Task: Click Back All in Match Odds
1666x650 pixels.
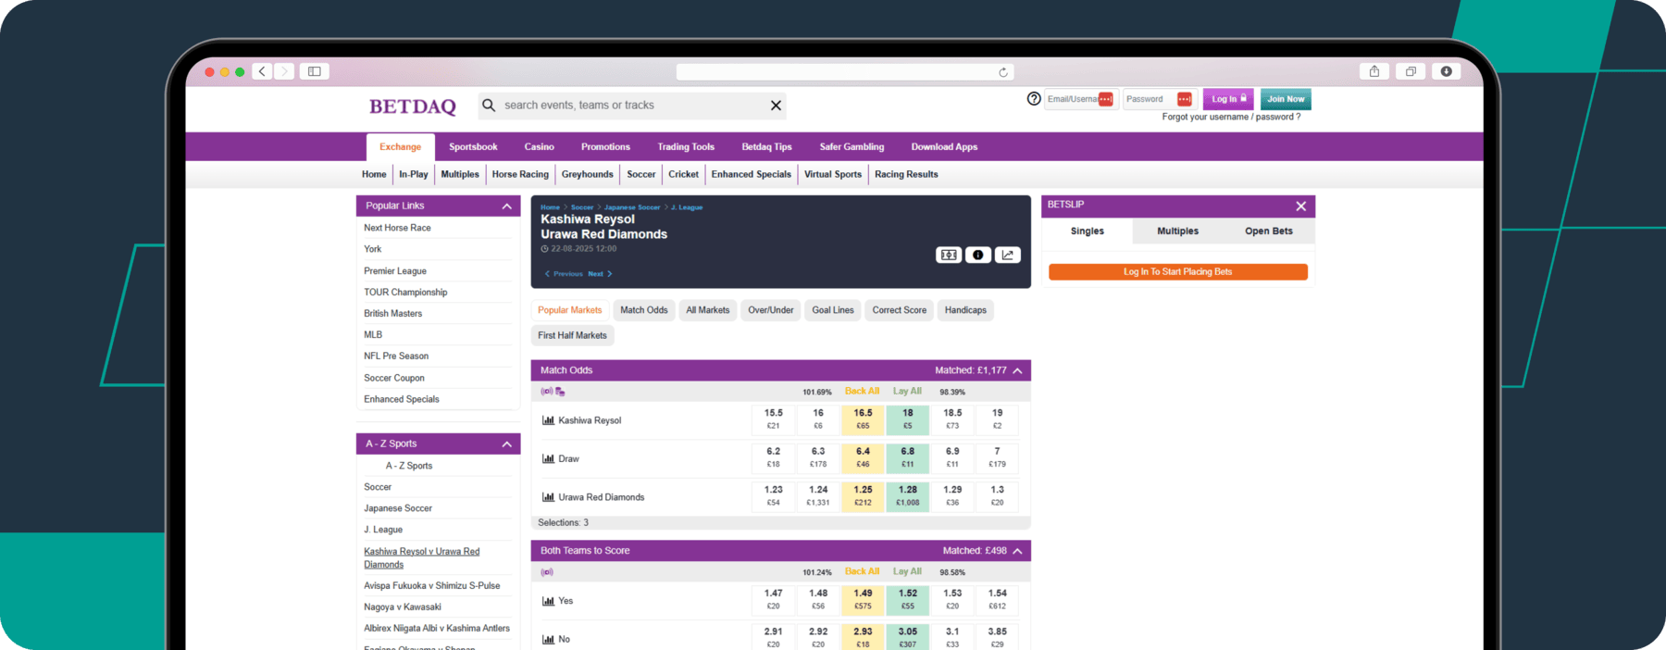Action: pos(862,392)
